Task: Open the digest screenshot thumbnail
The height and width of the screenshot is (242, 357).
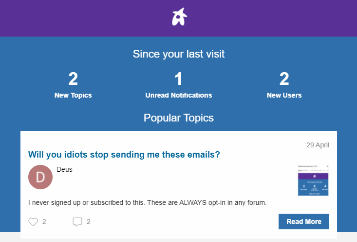Action: click(313, 180)
